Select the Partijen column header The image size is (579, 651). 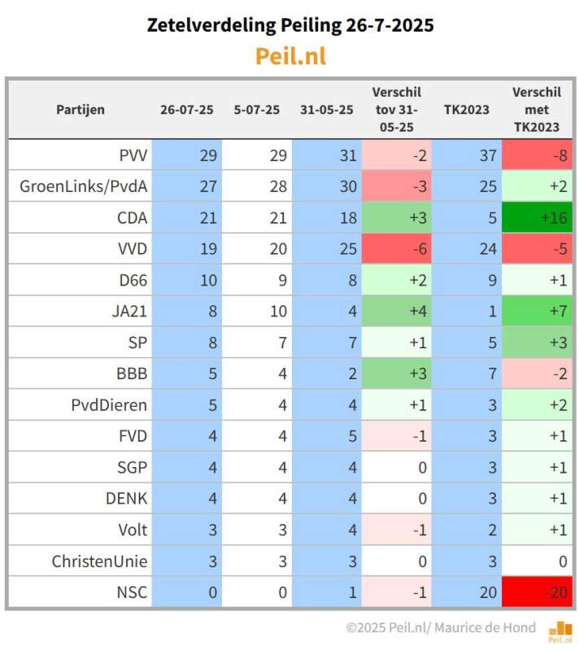(81, 110)
